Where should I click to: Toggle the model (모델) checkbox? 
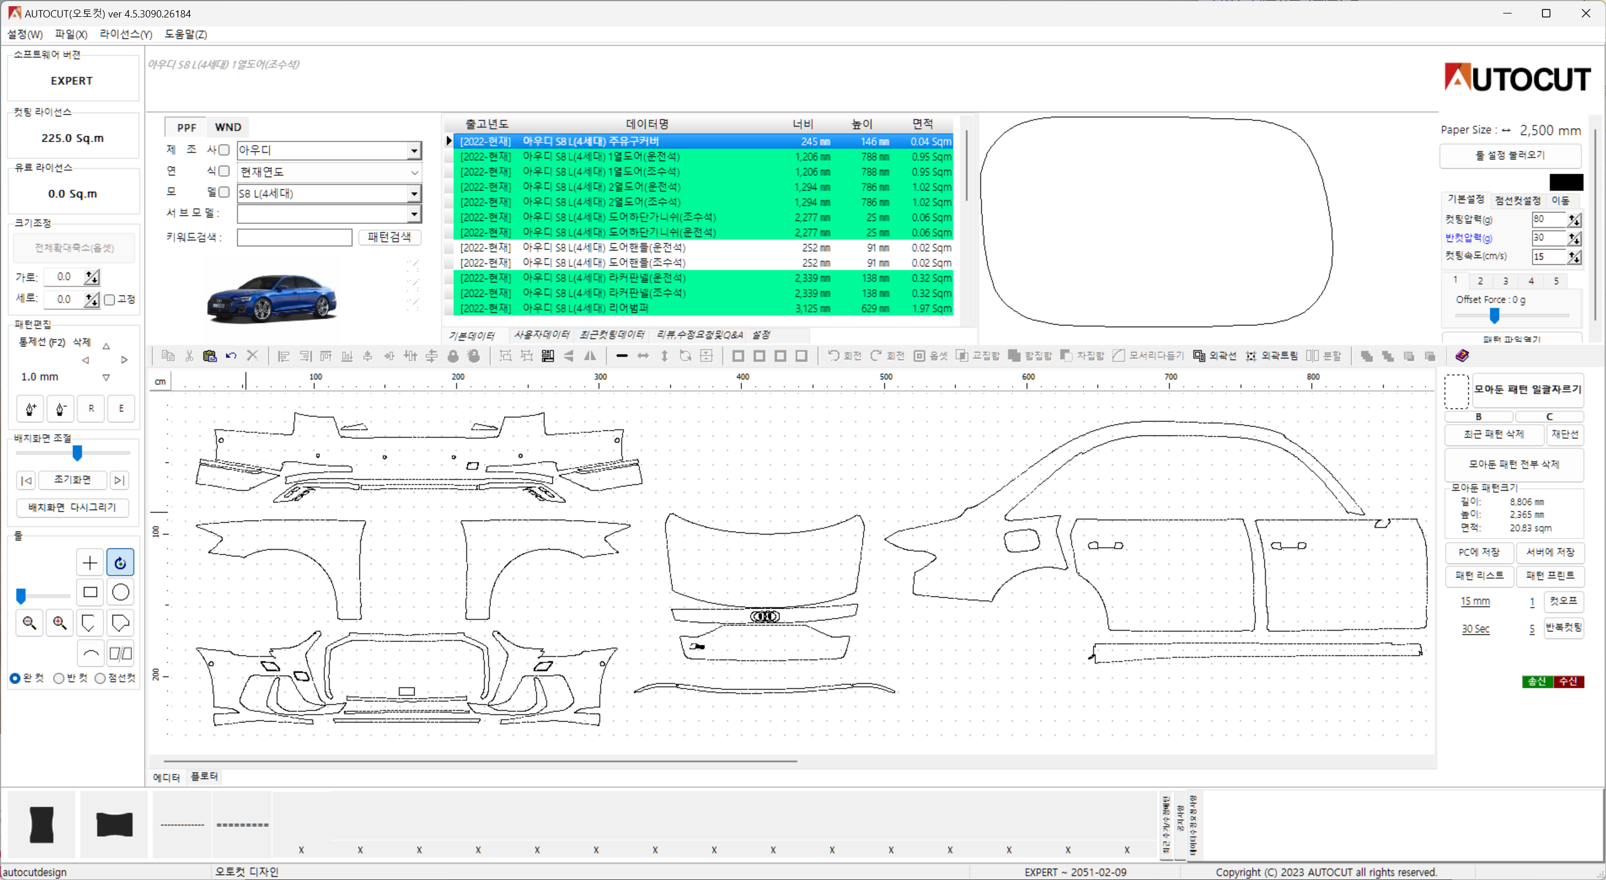pyautogui.click(x=224, y=192)
